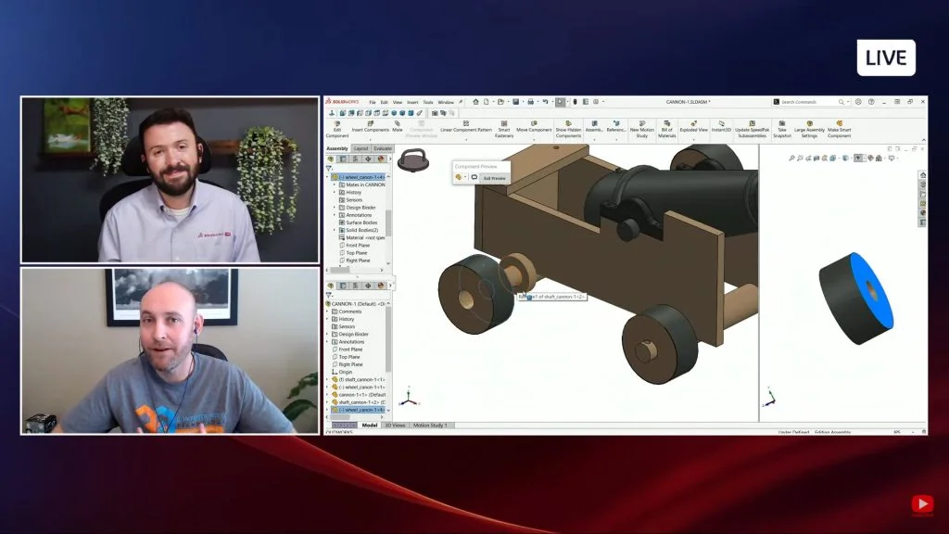The width and height of the screenshot is (949, 534).
Task: Open the Insert Components dropdown arrow
Action: pyautogui.click(x=370, y=140)
